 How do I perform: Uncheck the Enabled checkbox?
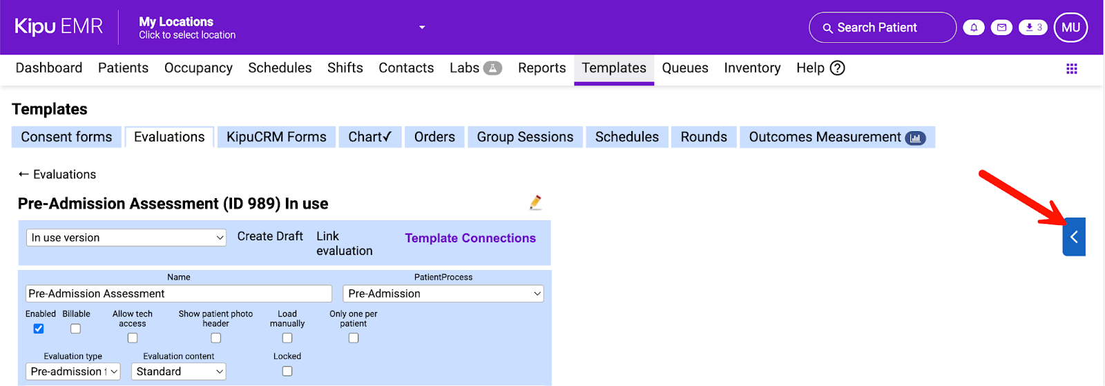point(39,329)
